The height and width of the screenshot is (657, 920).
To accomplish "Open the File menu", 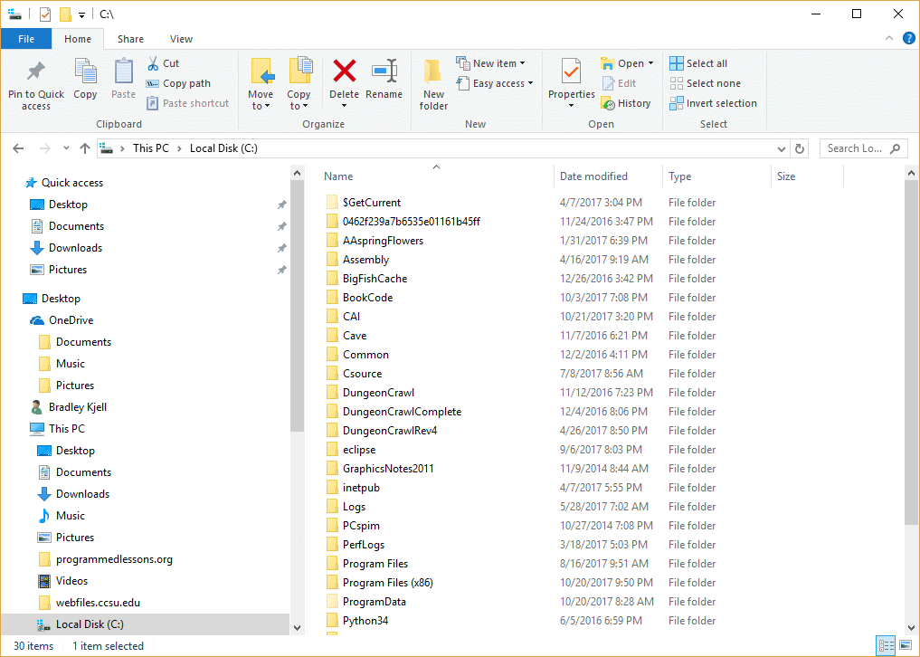I will 26,39.
